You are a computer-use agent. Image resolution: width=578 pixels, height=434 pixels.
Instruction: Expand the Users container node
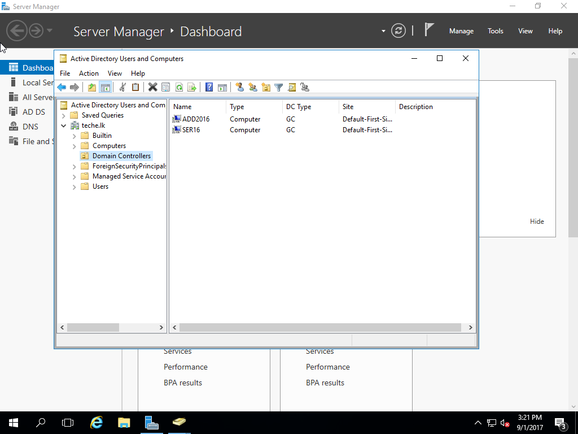pos(74,186)
